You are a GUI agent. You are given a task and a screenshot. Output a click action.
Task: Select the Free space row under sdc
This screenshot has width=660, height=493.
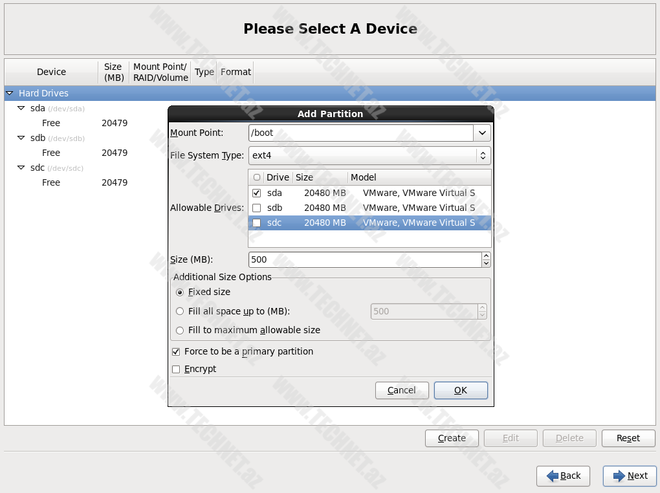click(x=51, y=182)
